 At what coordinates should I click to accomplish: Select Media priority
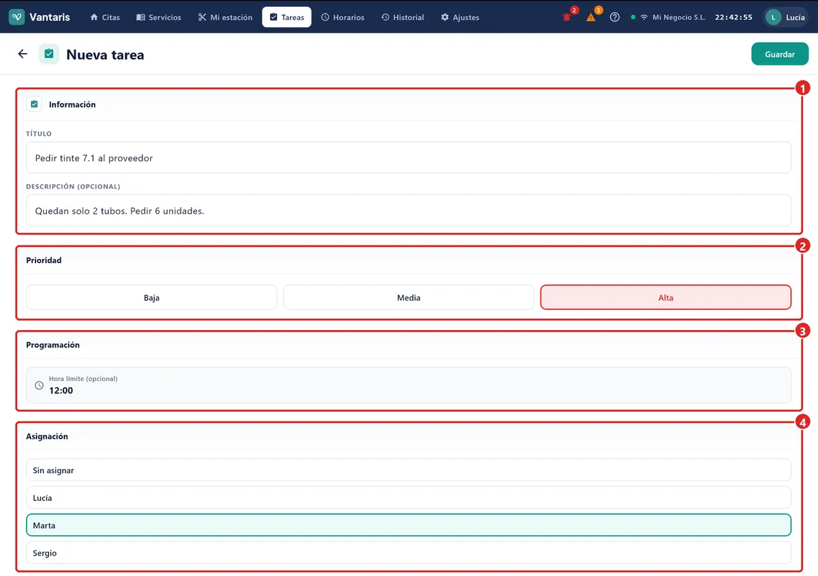click(408, 297)
